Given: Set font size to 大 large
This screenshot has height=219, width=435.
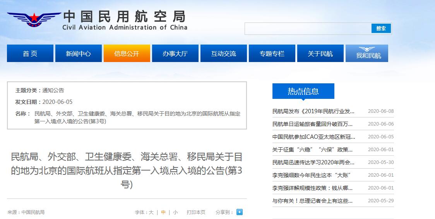Looking at the screenshot, I should 151,212.
